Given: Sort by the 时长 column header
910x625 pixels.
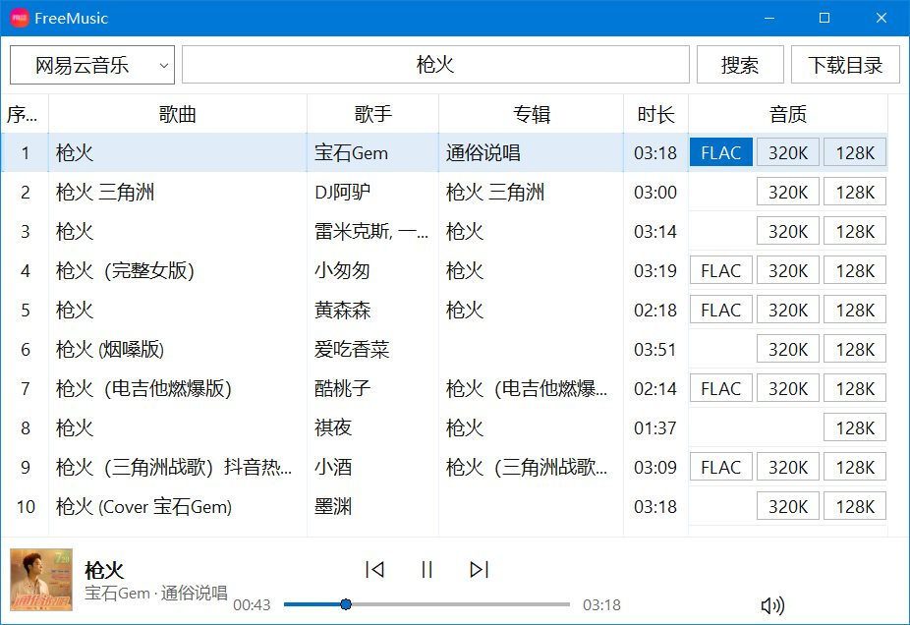Looking at the screenshot, I should click(655, 114).
